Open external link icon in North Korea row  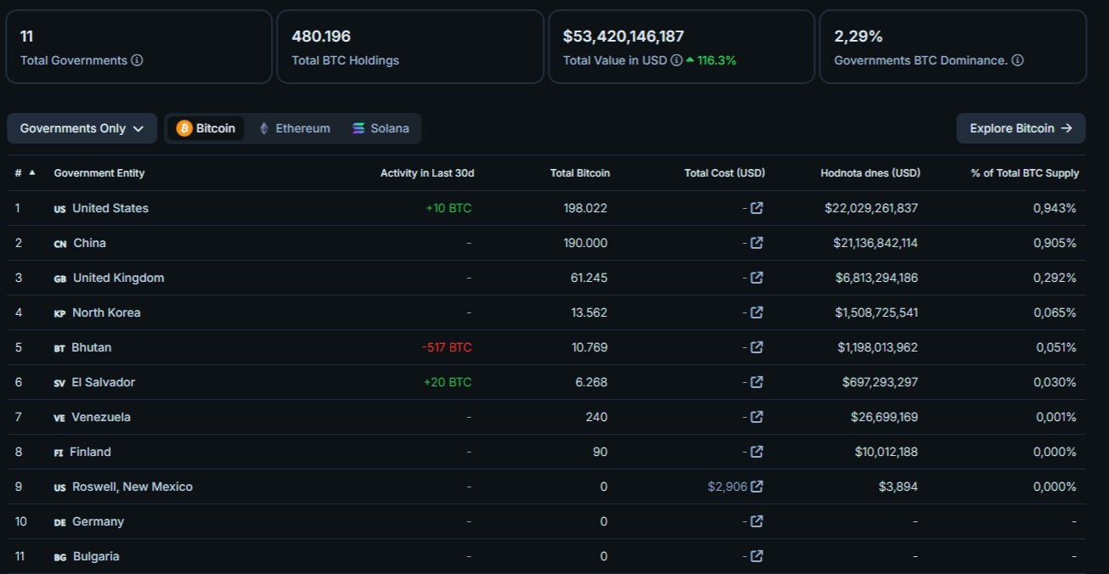[x=757, y=312]
